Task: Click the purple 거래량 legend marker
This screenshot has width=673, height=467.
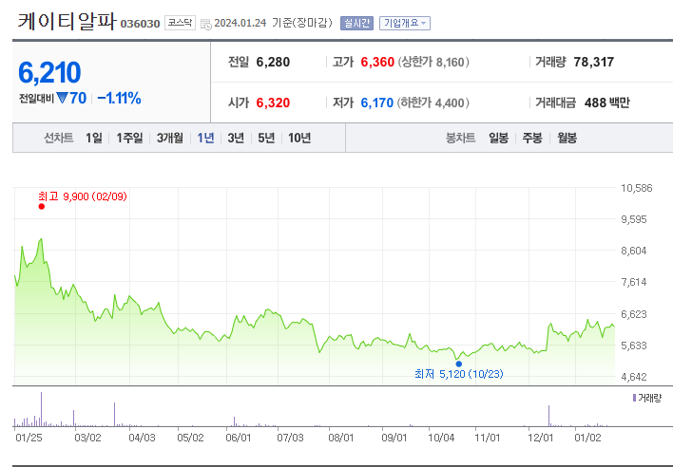Action: [634, 398]
